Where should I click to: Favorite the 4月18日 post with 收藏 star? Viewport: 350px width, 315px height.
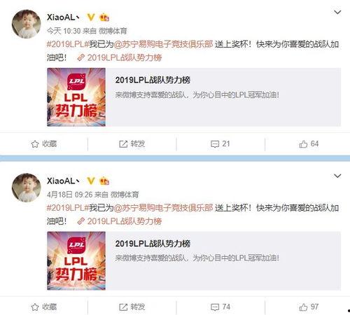click(x=44, y=307)
